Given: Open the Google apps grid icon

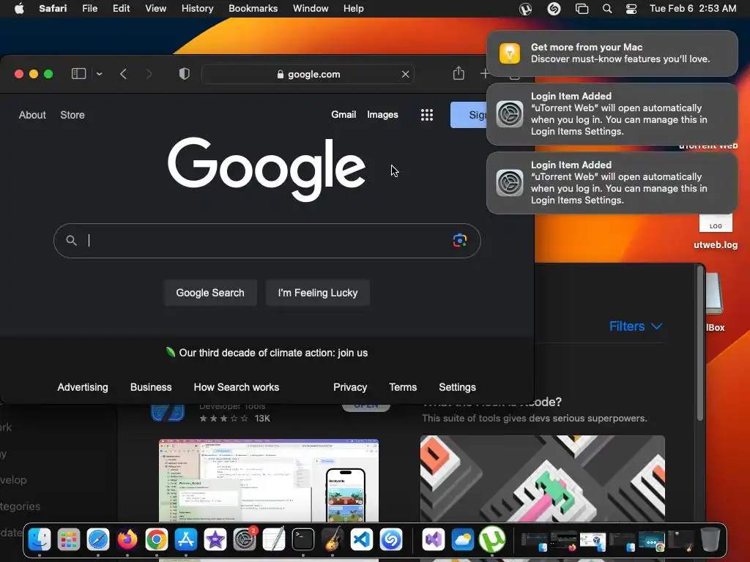Looking at the screenshot, I should click(427, 115).
